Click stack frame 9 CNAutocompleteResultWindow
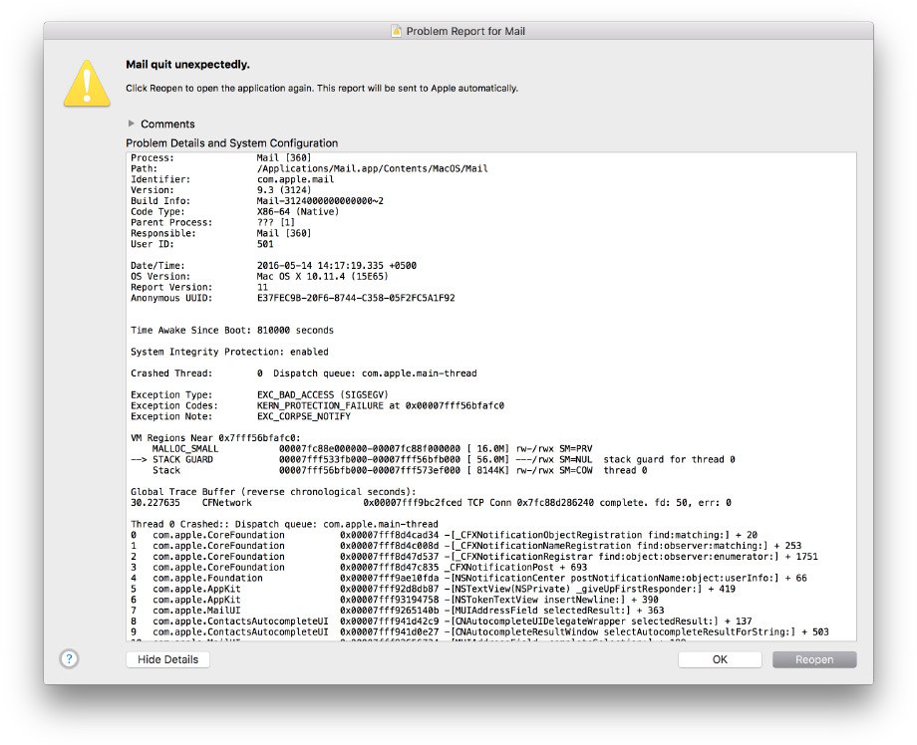This screenshot has width=917, height=745. 479,632
